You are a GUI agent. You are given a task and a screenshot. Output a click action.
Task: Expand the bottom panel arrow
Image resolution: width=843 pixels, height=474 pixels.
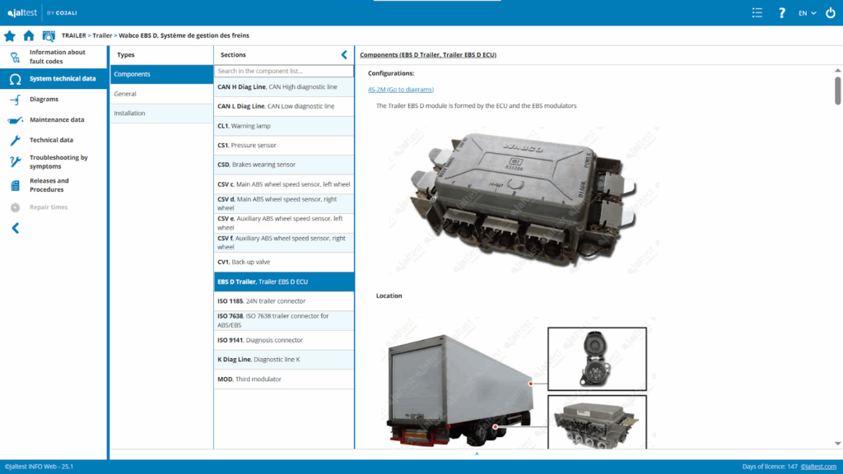[x=476, y=453]
